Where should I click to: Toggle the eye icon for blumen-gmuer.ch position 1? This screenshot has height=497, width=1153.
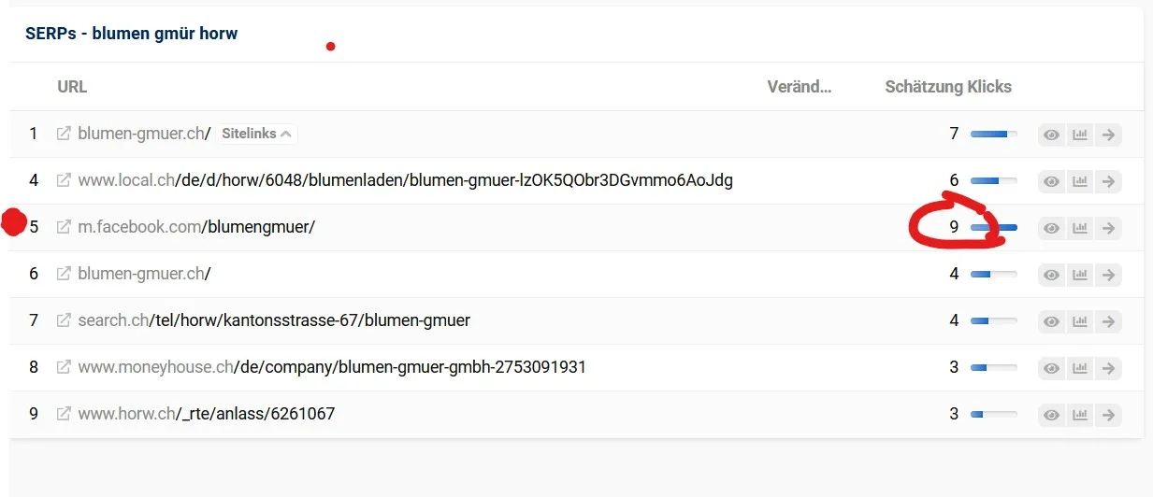[x=1052, y=135]
